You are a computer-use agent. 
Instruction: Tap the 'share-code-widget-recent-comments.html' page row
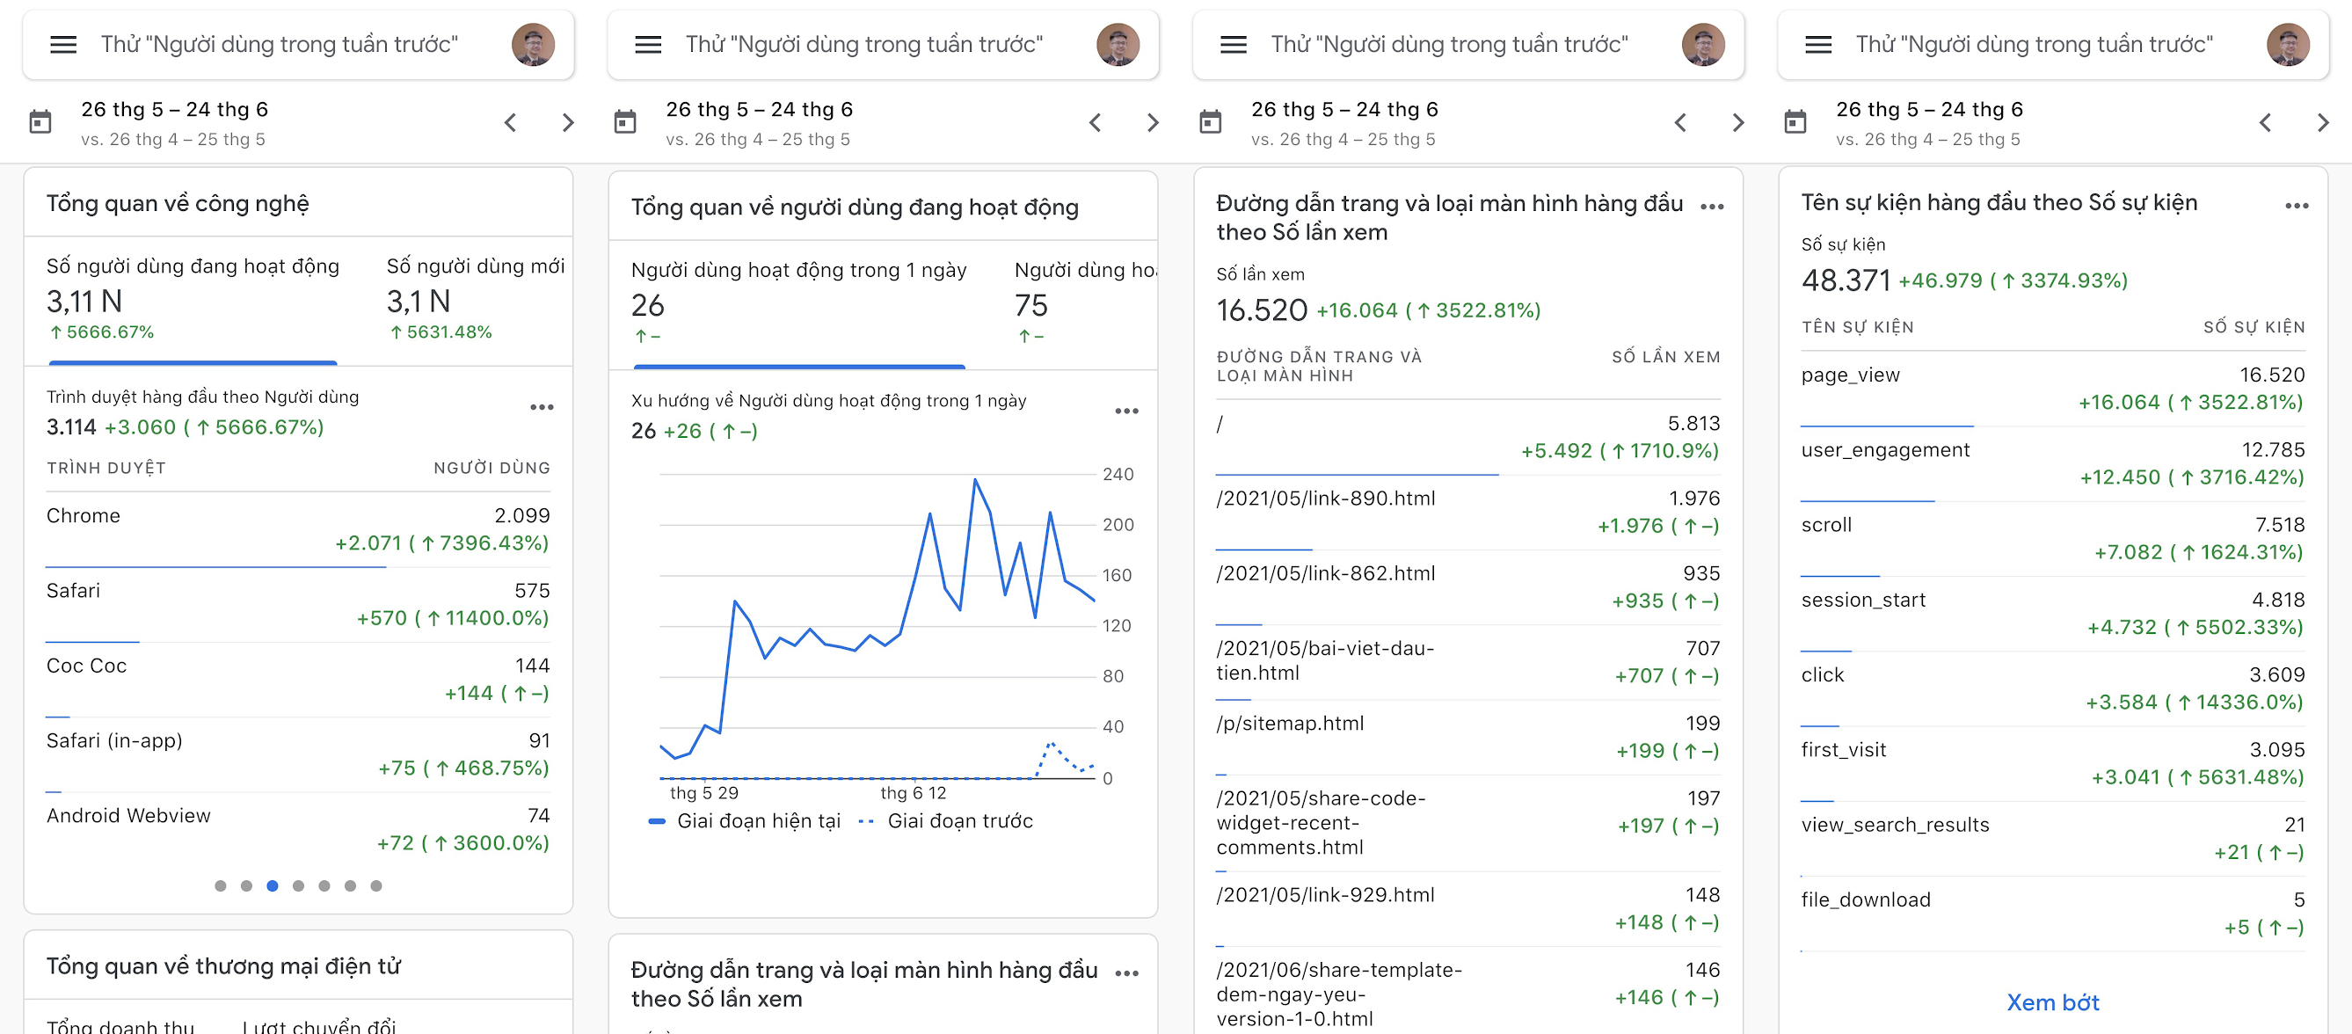click(1468, 823)
